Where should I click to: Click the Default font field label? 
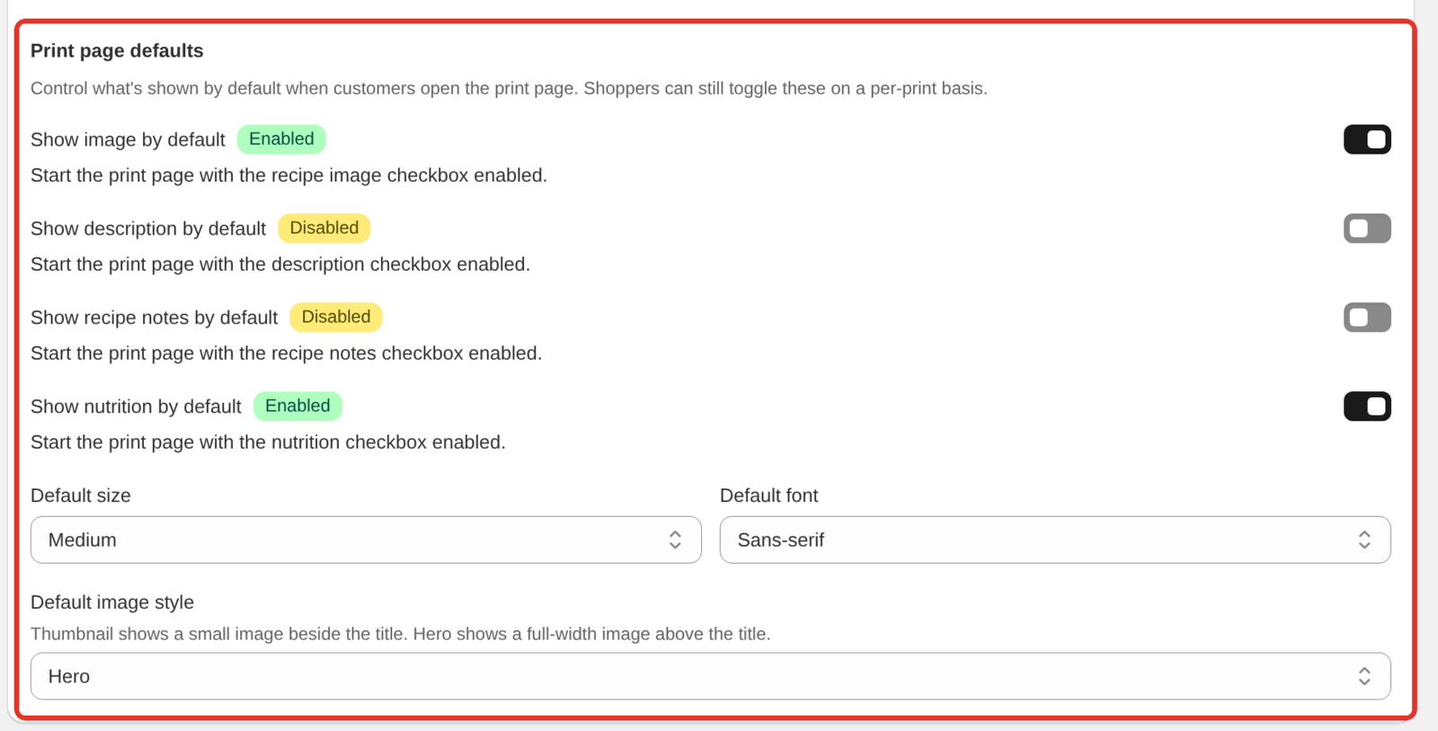pos(768,495)
